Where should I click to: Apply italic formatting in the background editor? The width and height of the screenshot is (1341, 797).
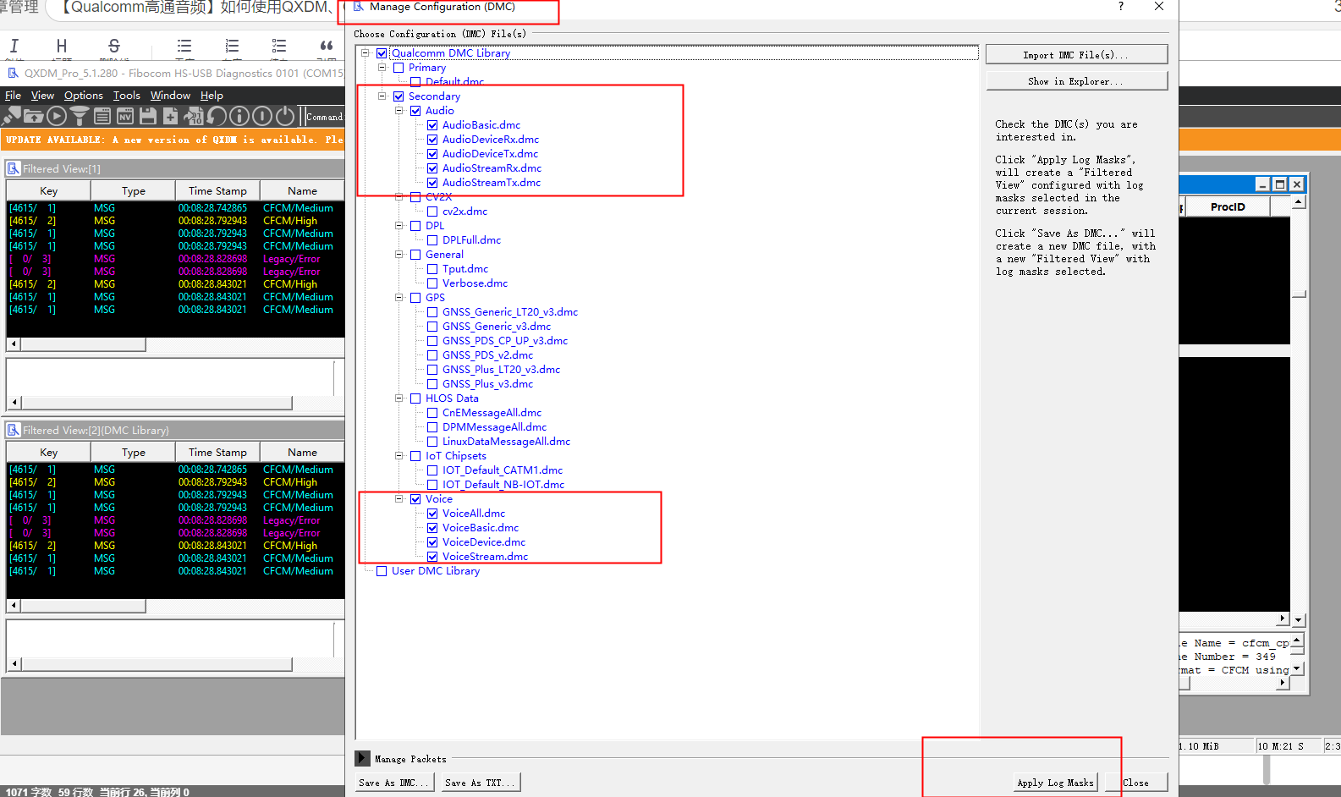[x=14, y=46]
